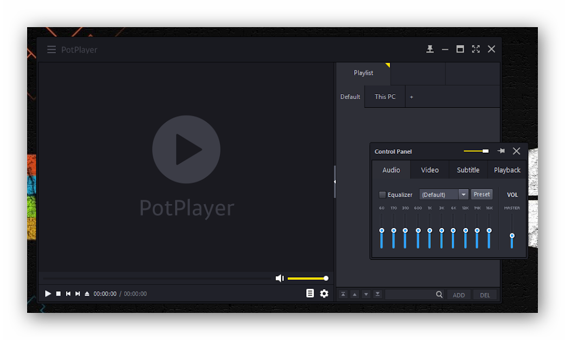Switch PotPlayer to fullscreen mode
Viewport: 565px width, 340px height.
click(476, 49)
